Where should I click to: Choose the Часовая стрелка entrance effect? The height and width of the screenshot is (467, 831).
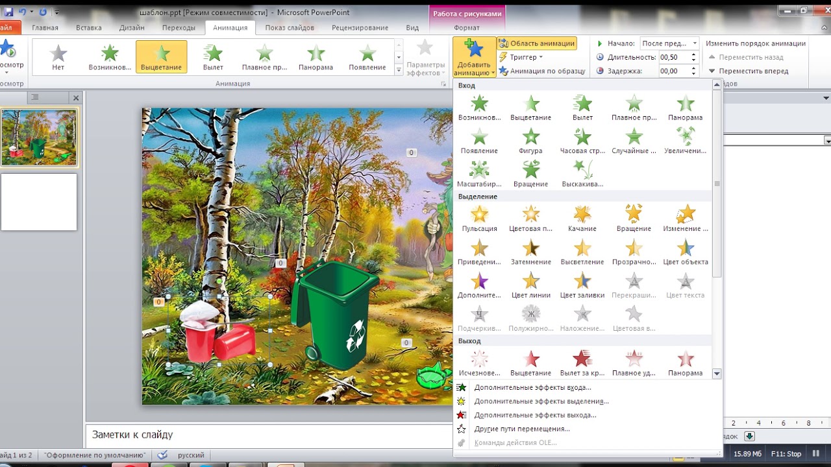tap(582, 141)
